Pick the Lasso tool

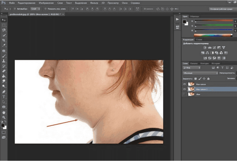(x=4, y=30)
